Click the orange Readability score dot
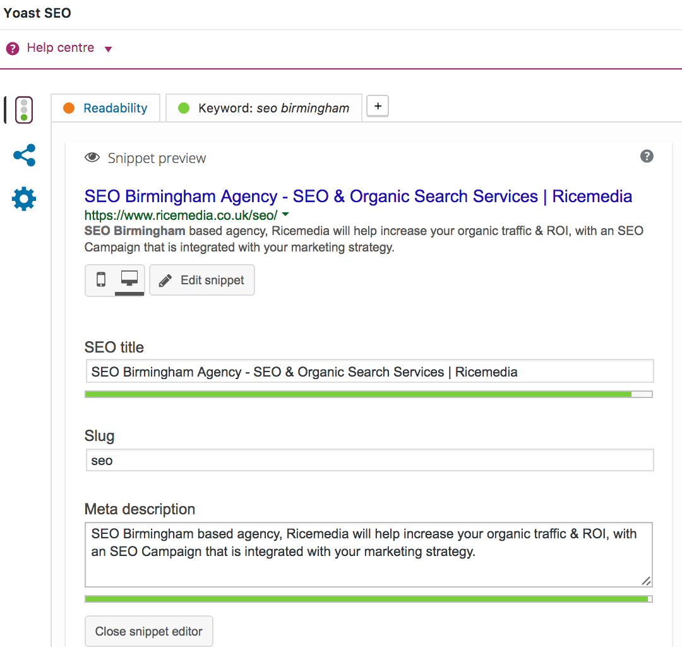The image size is (682, 647). [69, 108]
